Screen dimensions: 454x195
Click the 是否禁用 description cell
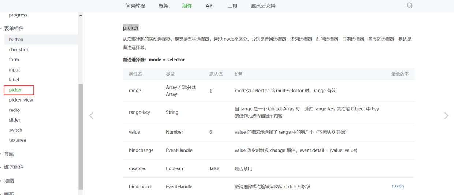243,168
